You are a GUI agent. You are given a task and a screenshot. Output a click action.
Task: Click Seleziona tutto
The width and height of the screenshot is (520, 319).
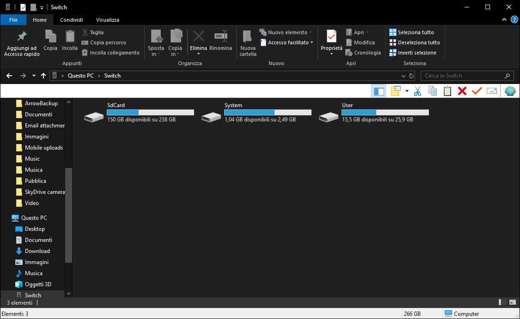(x=415, y=32)
